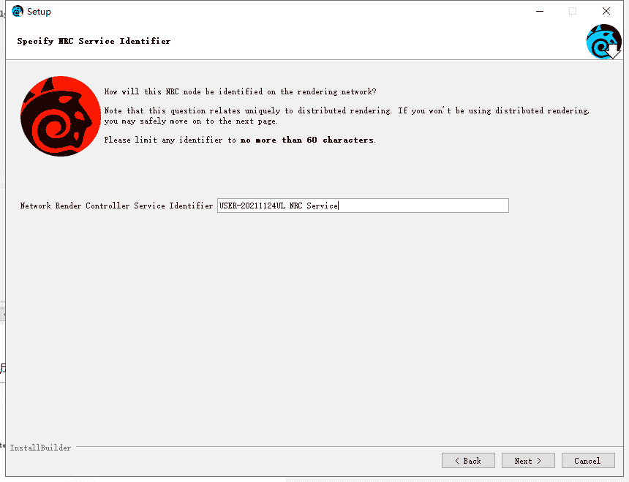
Task: Click the 'no more than 60 characters' text
Action: (x=307, y=140)
